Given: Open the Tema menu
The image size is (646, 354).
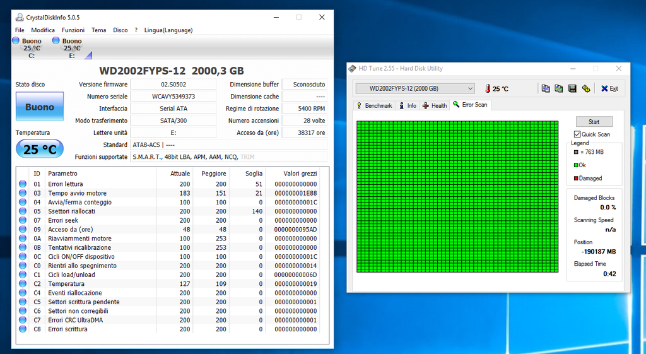Looking at the screenshot, I should pos(98,30).
